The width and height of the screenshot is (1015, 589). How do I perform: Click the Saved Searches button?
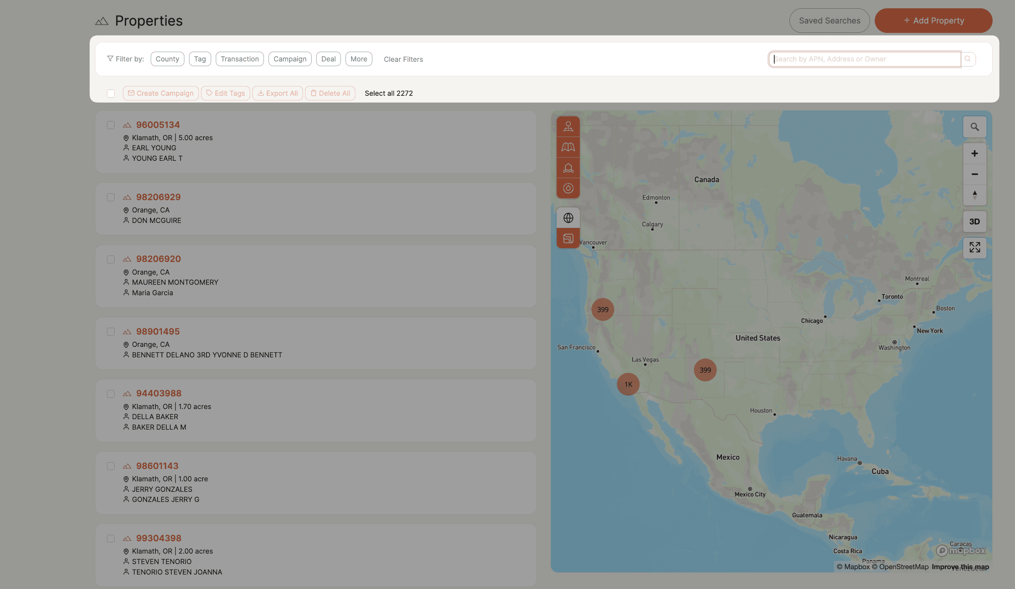[829, 21]
